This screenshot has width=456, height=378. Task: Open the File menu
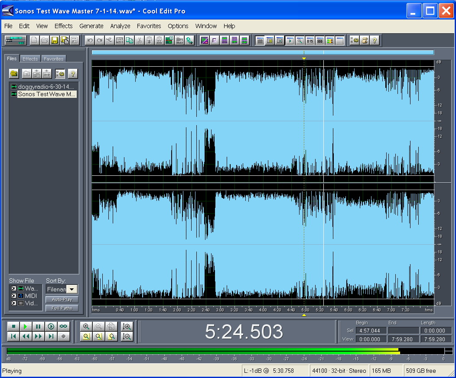pos(8,26)
